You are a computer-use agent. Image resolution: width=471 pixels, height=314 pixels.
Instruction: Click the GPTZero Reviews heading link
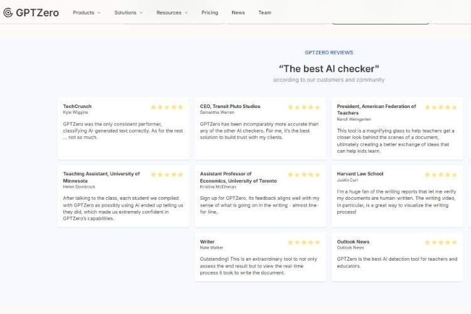328,53
